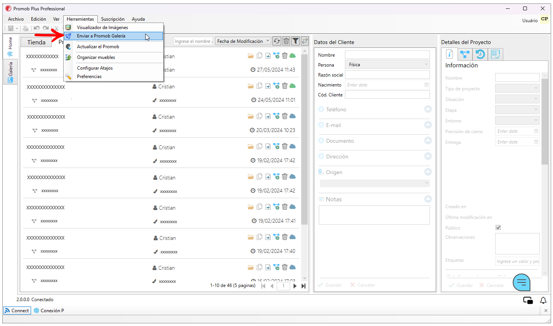Screen dimensions: 553x326
Task: Open the save button dropdown arrow
Action: [17, 28]
